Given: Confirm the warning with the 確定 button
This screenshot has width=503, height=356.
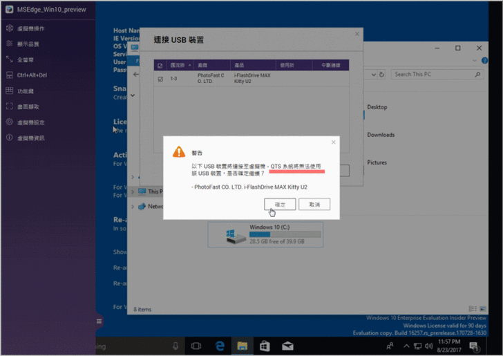Looking at the screenshot, I should (x=280, y=205).
